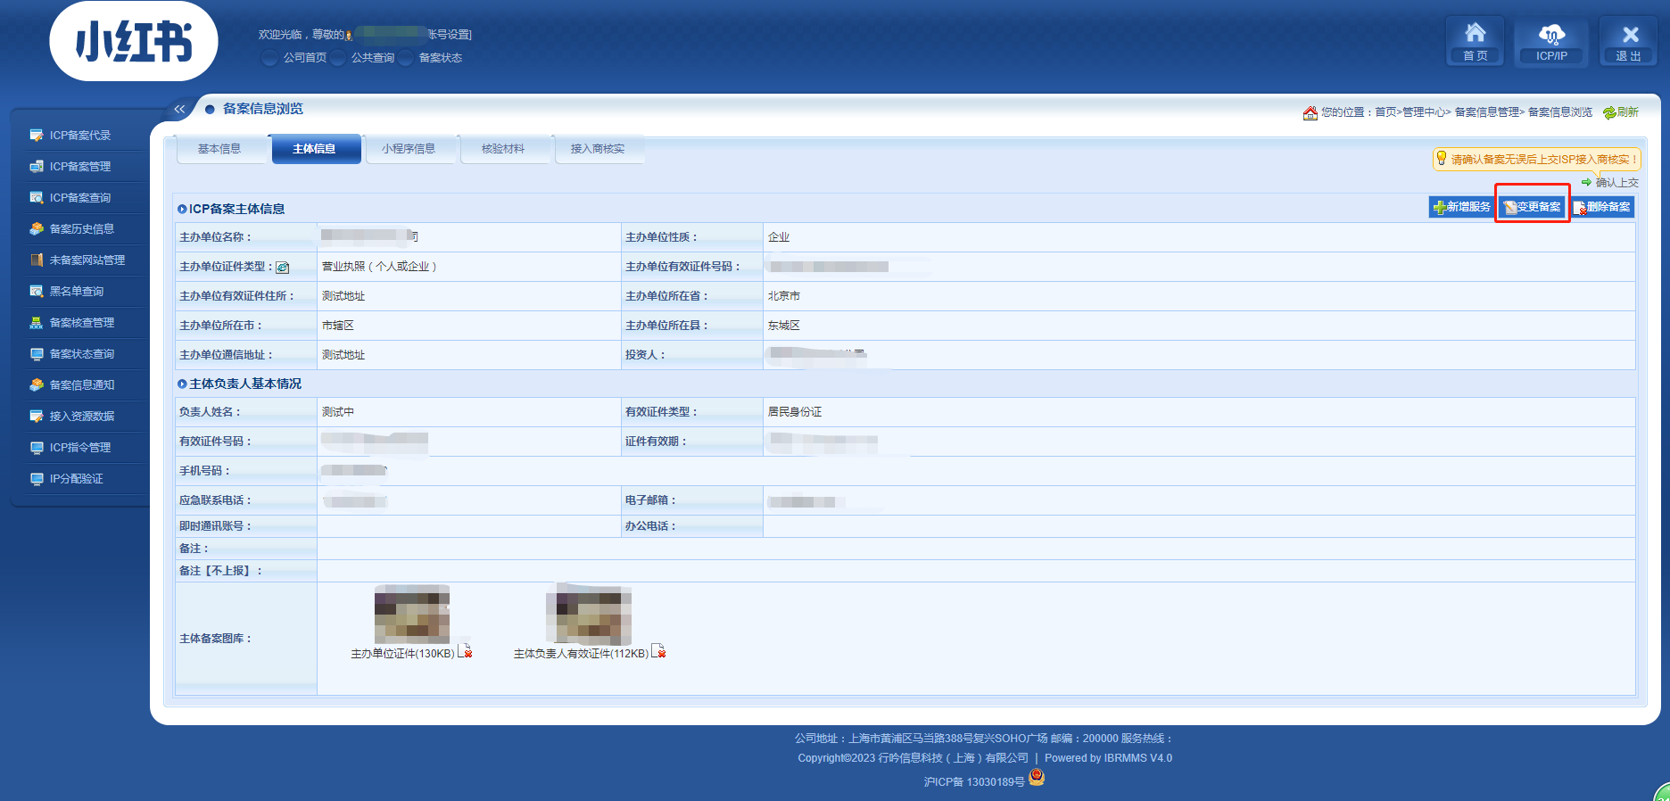Click the 备案状态 top navigation link
The image size is (1670, 801).
tap(441, 58)
